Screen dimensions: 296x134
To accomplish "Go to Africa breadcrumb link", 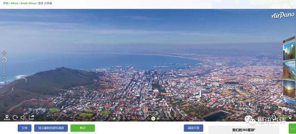I will pos(14,3).
